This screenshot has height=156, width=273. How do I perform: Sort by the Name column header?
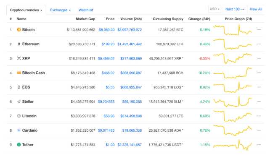21,19
